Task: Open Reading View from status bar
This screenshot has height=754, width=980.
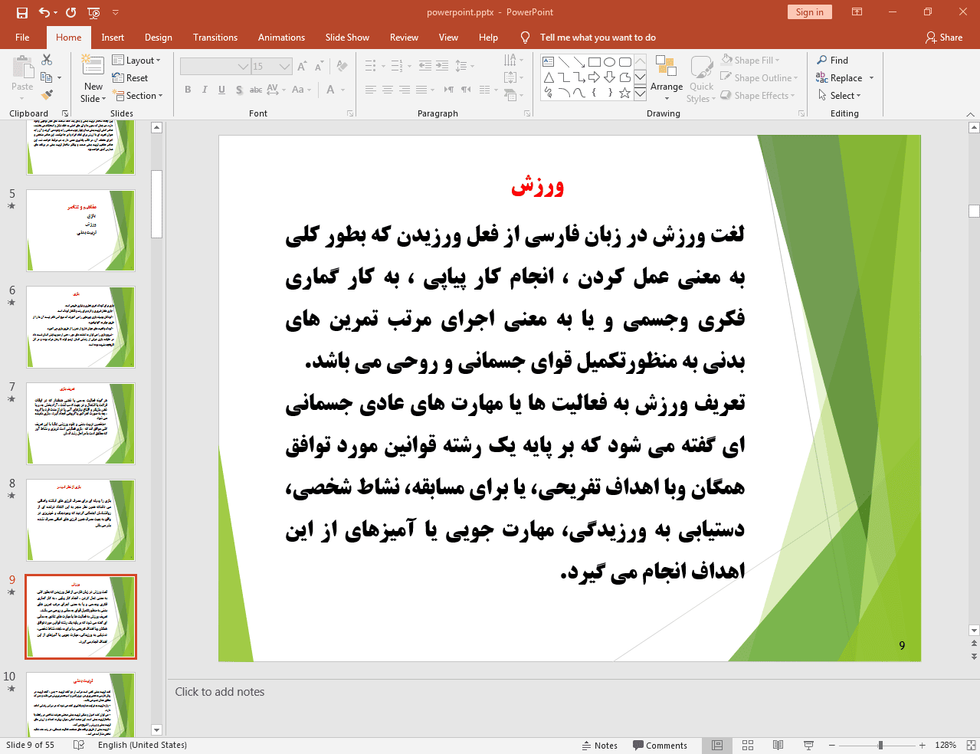Action: click(778, 745)
